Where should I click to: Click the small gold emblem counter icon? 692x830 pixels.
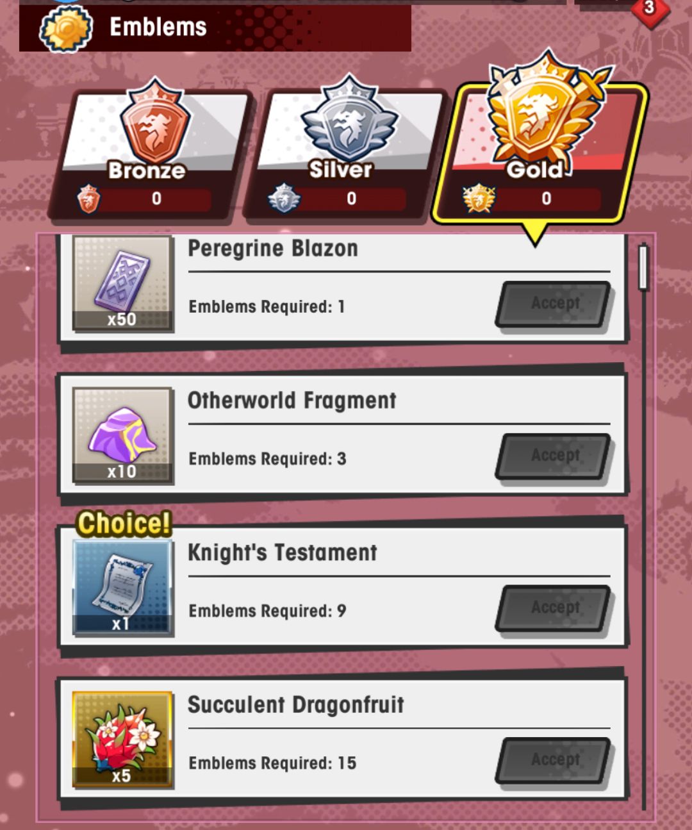click(479, 198)
